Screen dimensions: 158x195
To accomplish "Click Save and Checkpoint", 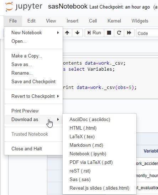I will [x=33, y=82].
